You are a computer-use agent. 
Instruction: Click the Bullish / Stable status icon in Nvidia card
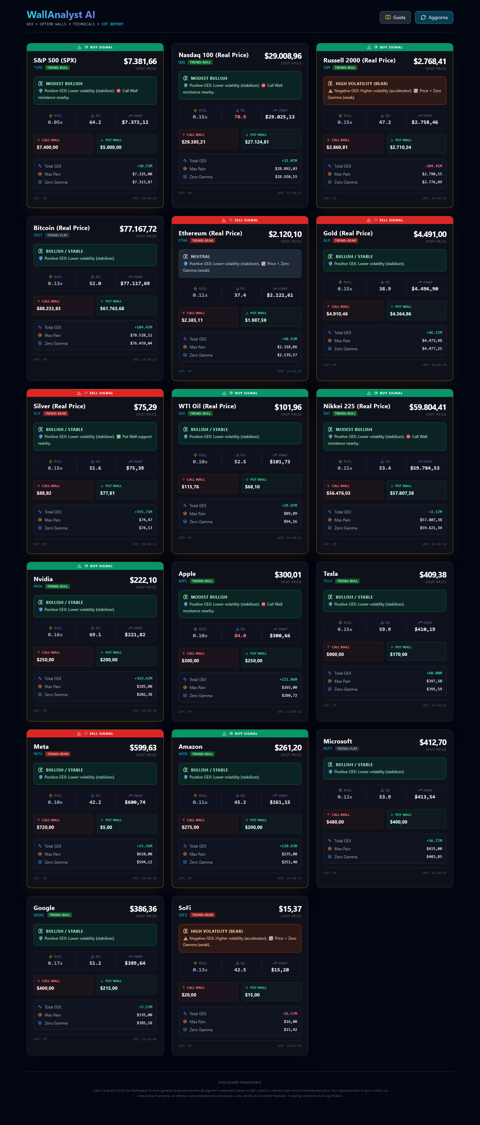41,603
